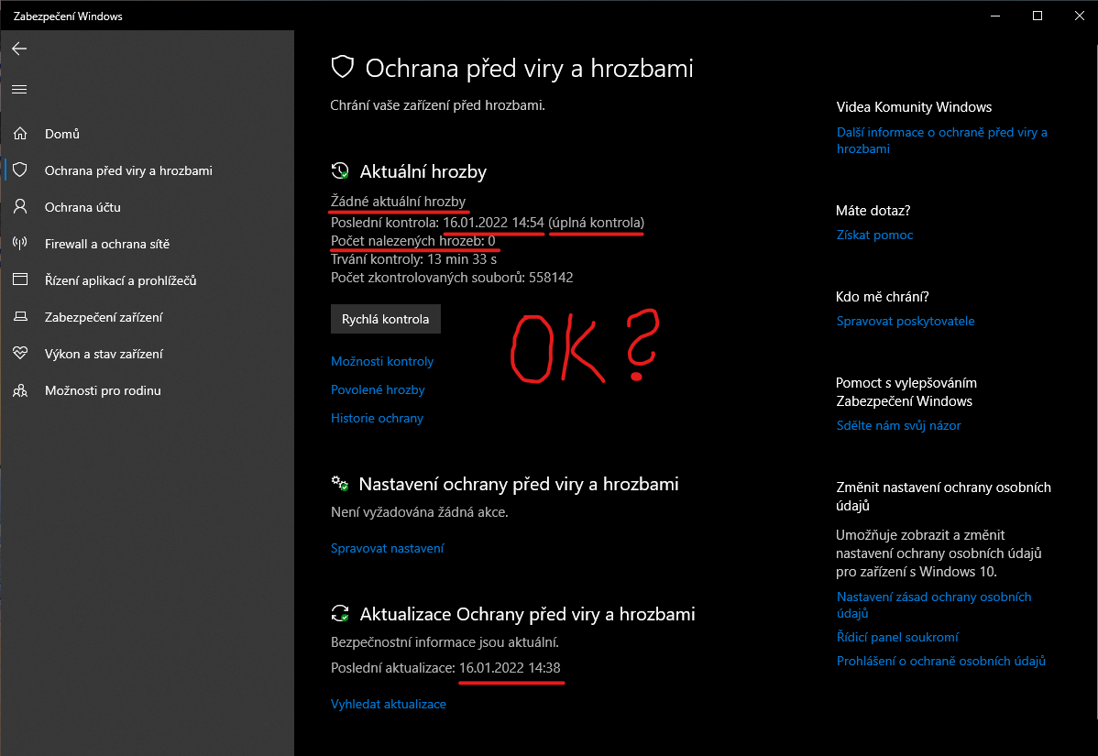
Task: Open the Historie ochrany link
Action: pyautogui.click(x=377, y=418)
